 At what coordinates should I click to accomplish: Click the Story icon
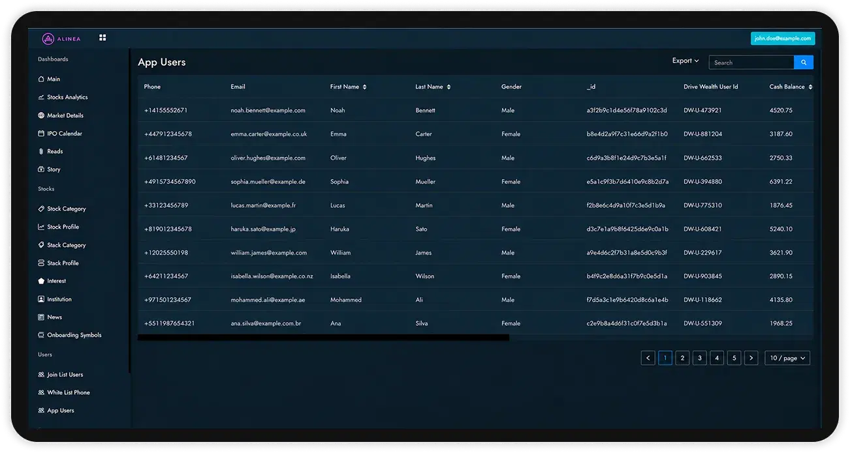click(41, 169)
